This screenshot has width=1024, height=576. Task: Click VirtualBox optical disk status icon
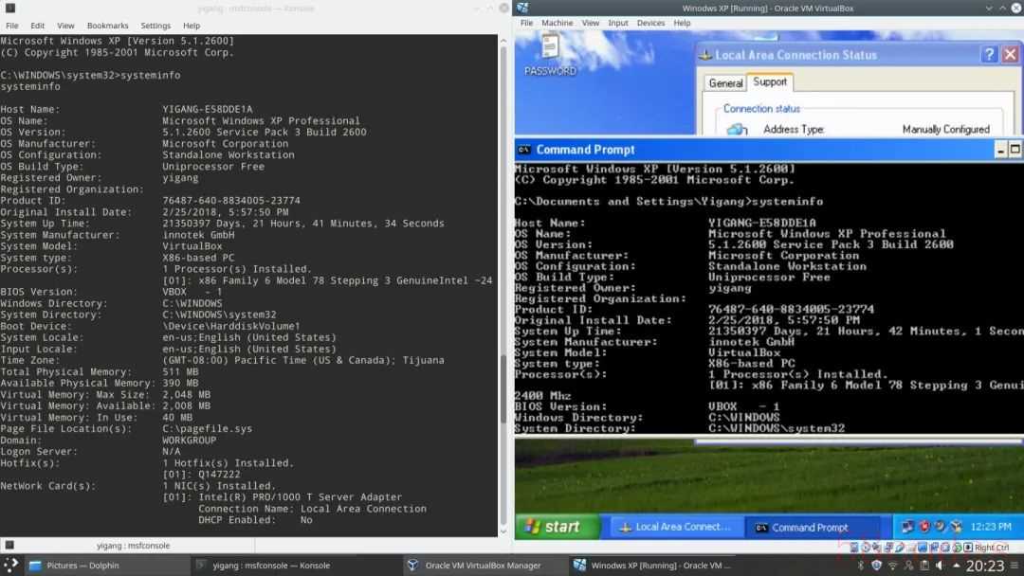tap(866, 548)
